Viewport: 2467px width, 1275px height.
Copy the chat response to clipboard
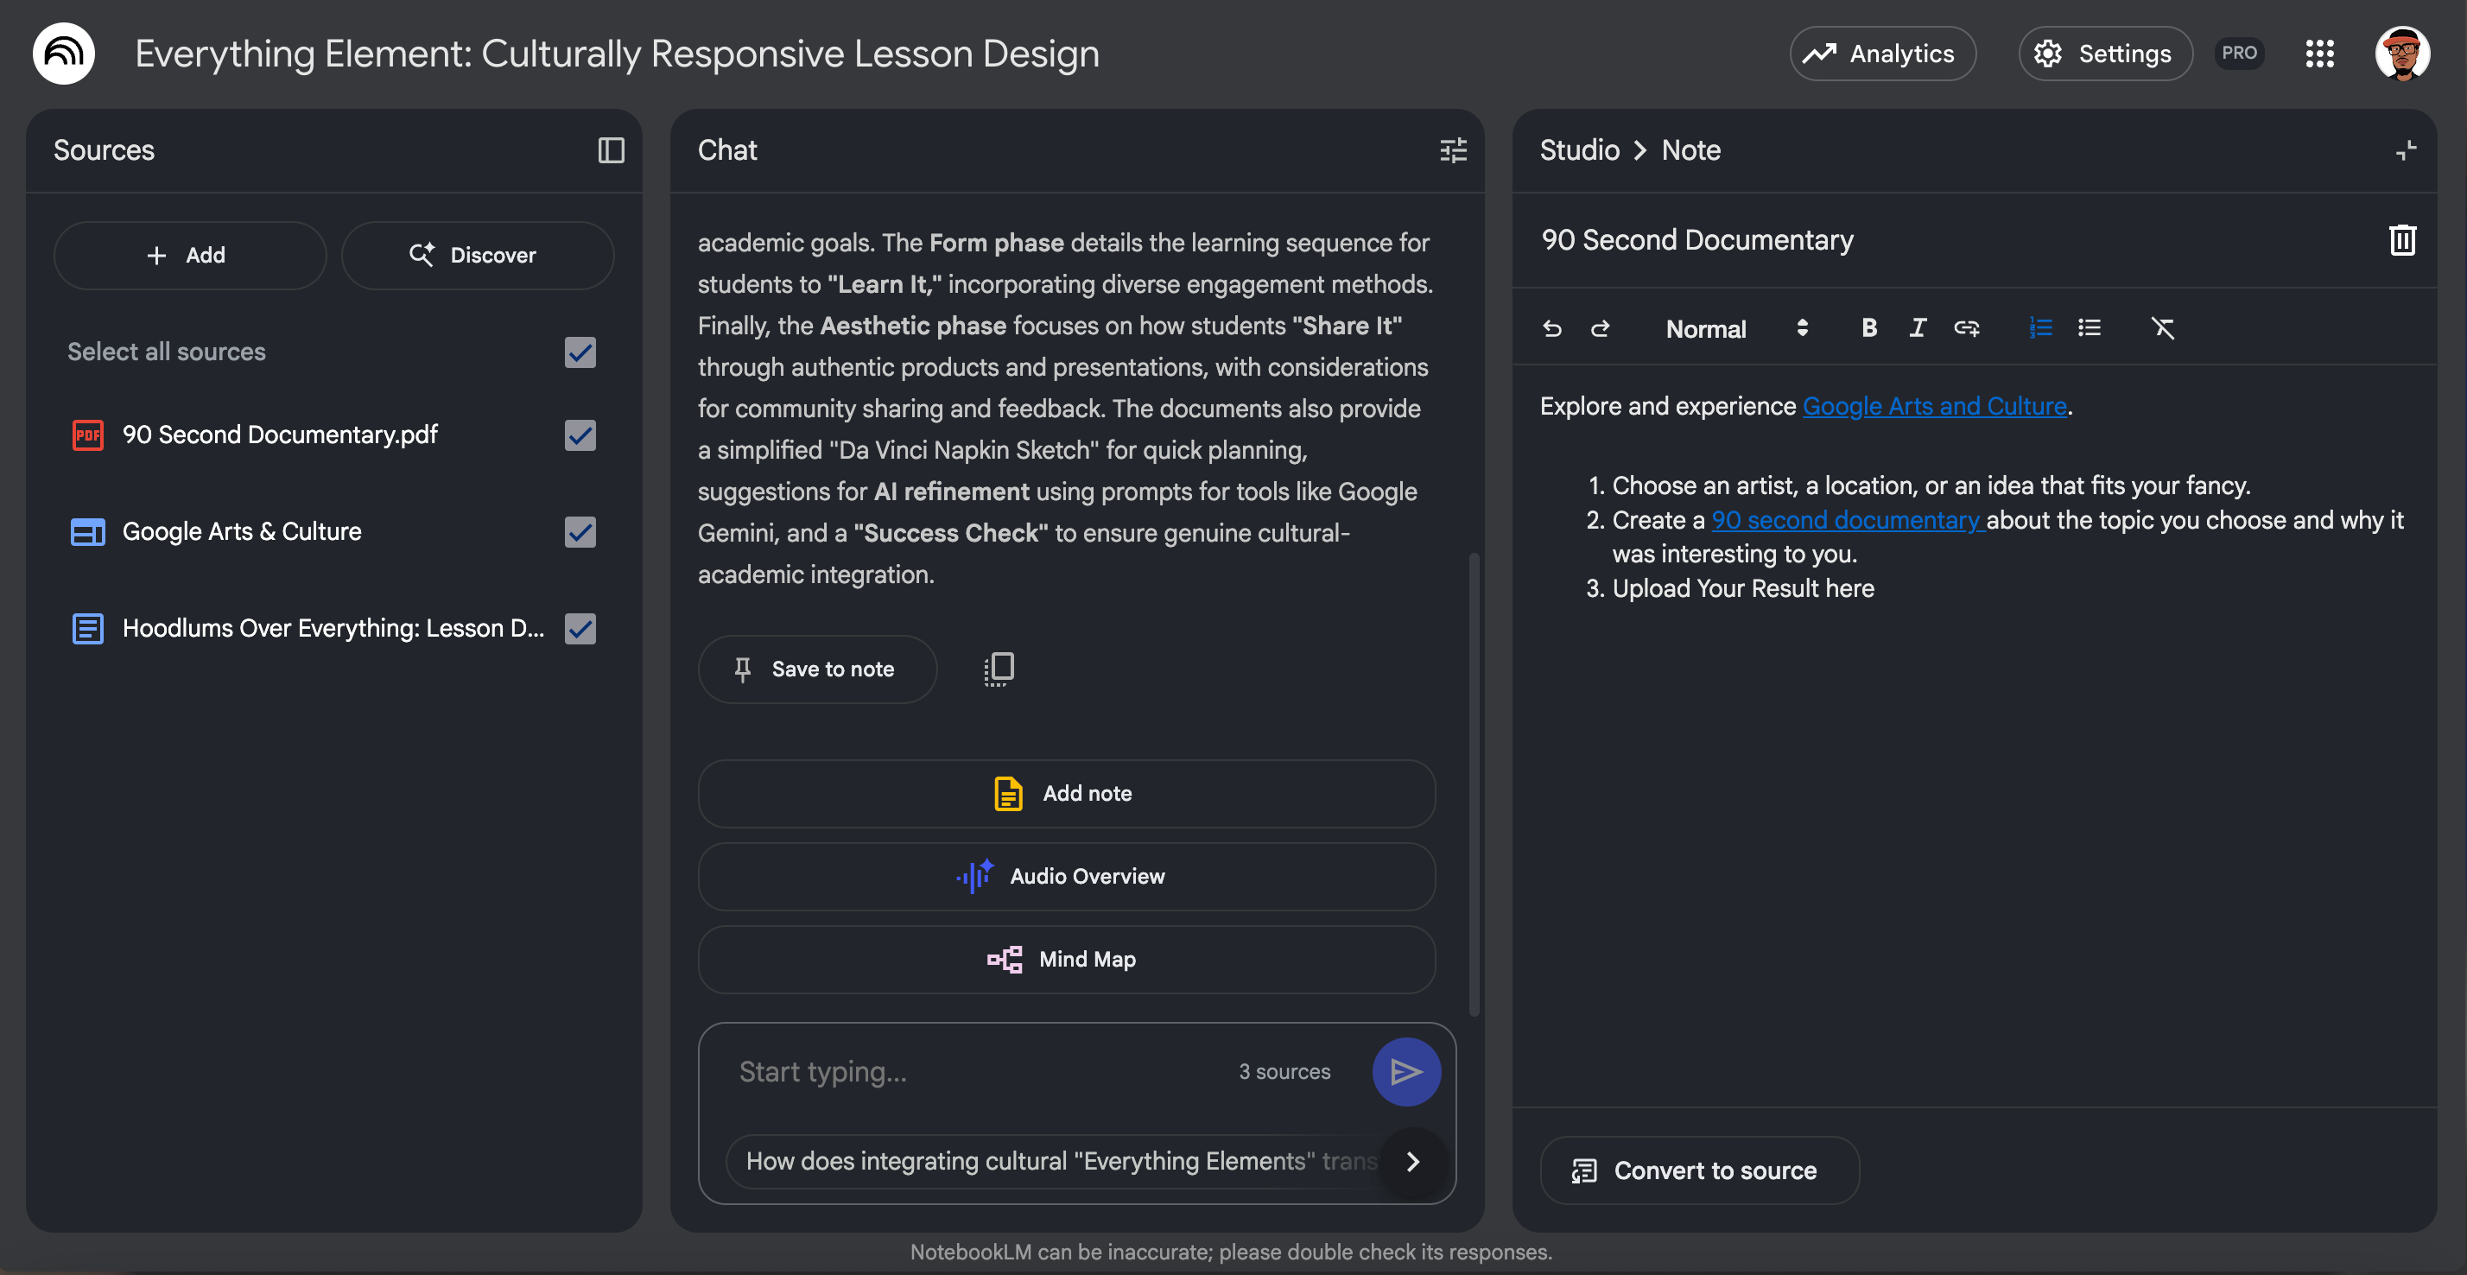998,669
